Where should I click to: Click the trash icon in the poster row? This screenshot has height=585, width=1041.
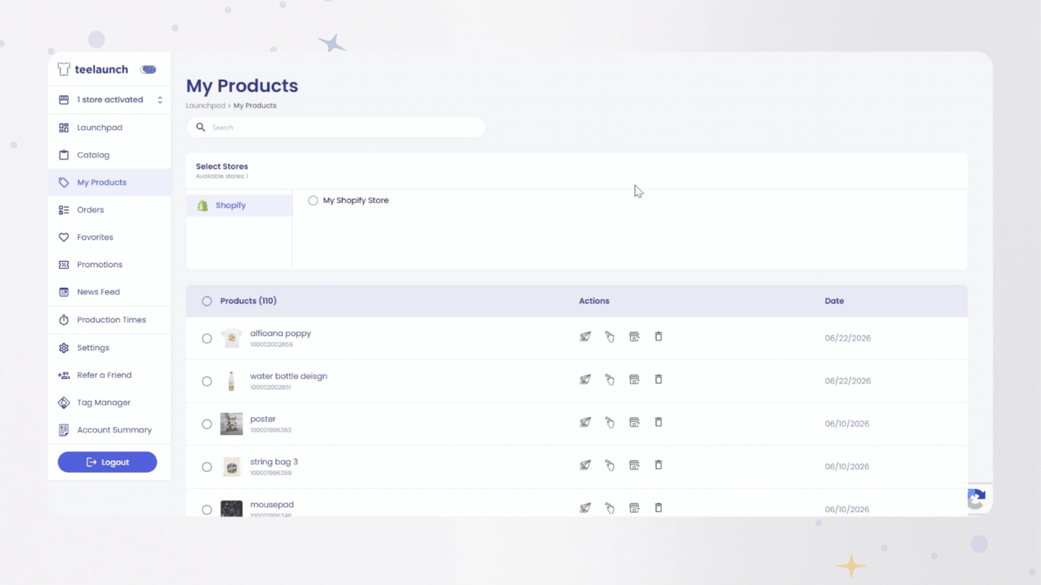[x=658, y=422]
